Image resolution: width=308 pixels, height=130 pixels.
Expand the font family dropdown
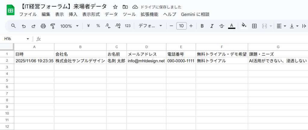click(x=150, y=26)
